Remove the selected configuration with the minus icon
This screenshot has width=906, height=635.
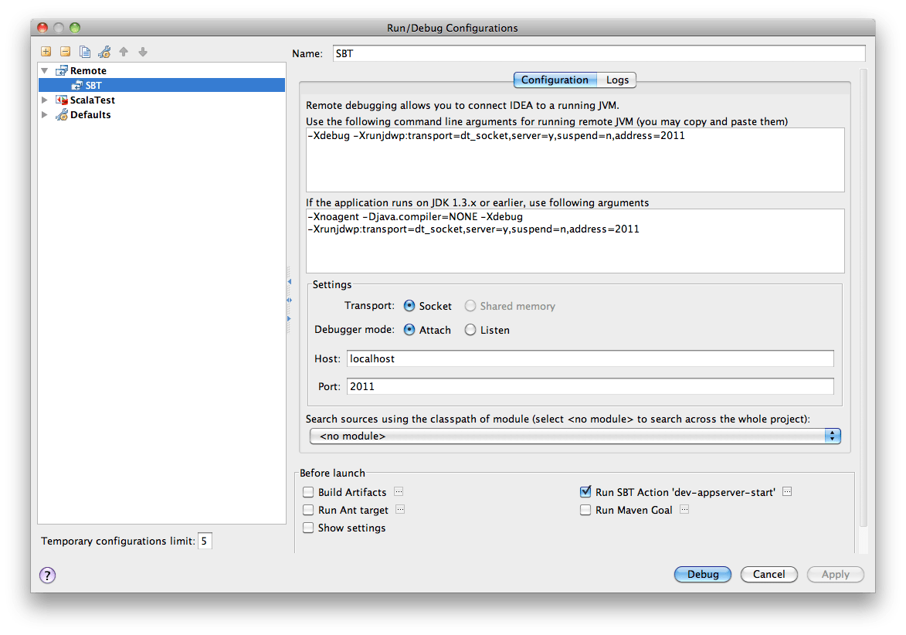[66, 52]
